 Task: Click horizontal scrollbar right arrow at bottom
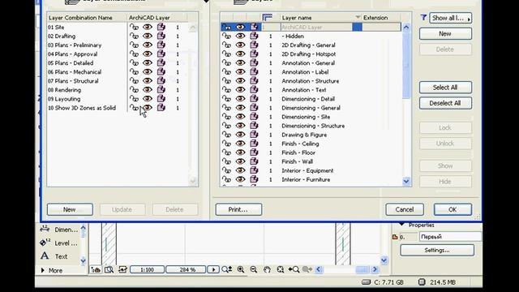[x=375, y=269]
